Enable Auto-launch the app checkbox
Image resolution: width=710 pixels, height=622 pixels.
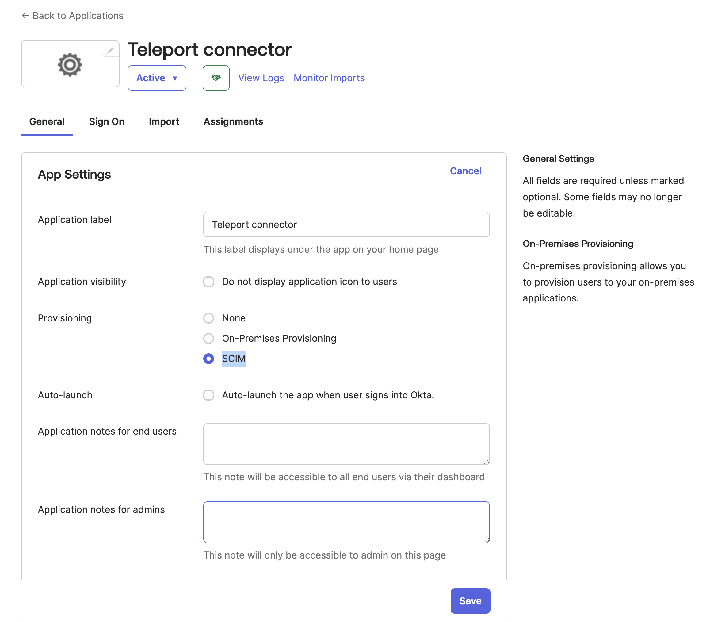pos(208,395)
